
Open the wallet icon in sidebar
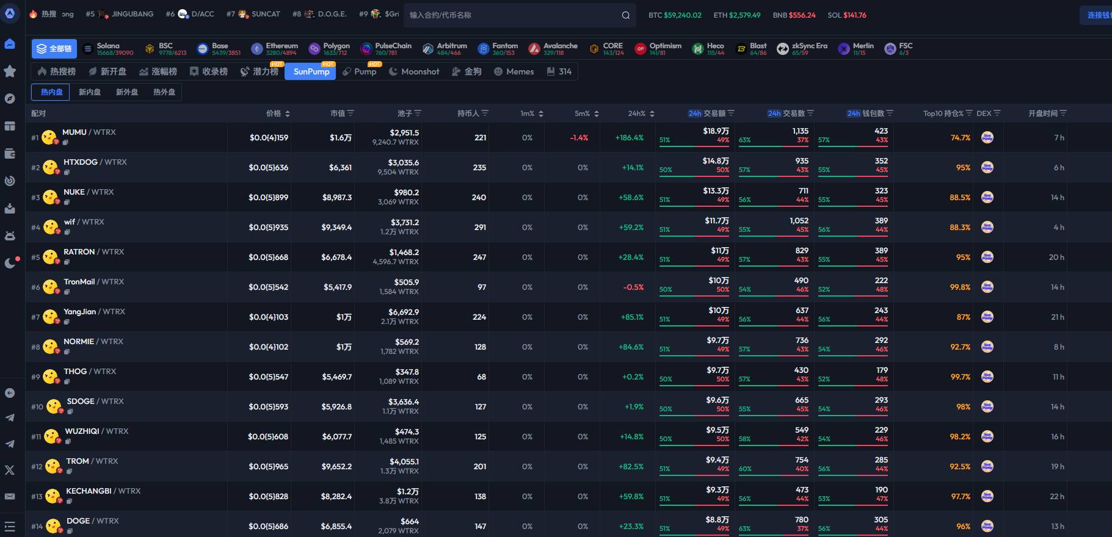click(x=10, y=154)
